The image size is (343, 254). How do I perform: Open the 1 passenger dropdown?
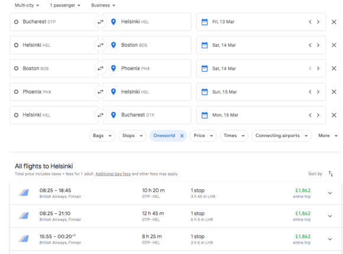65,5
